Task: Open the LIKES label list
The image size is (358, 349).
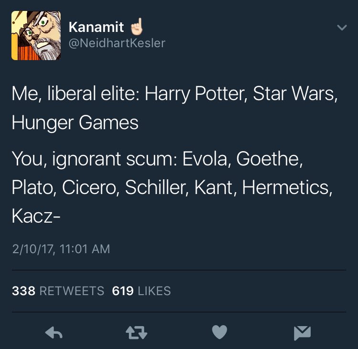Action: 154,291
